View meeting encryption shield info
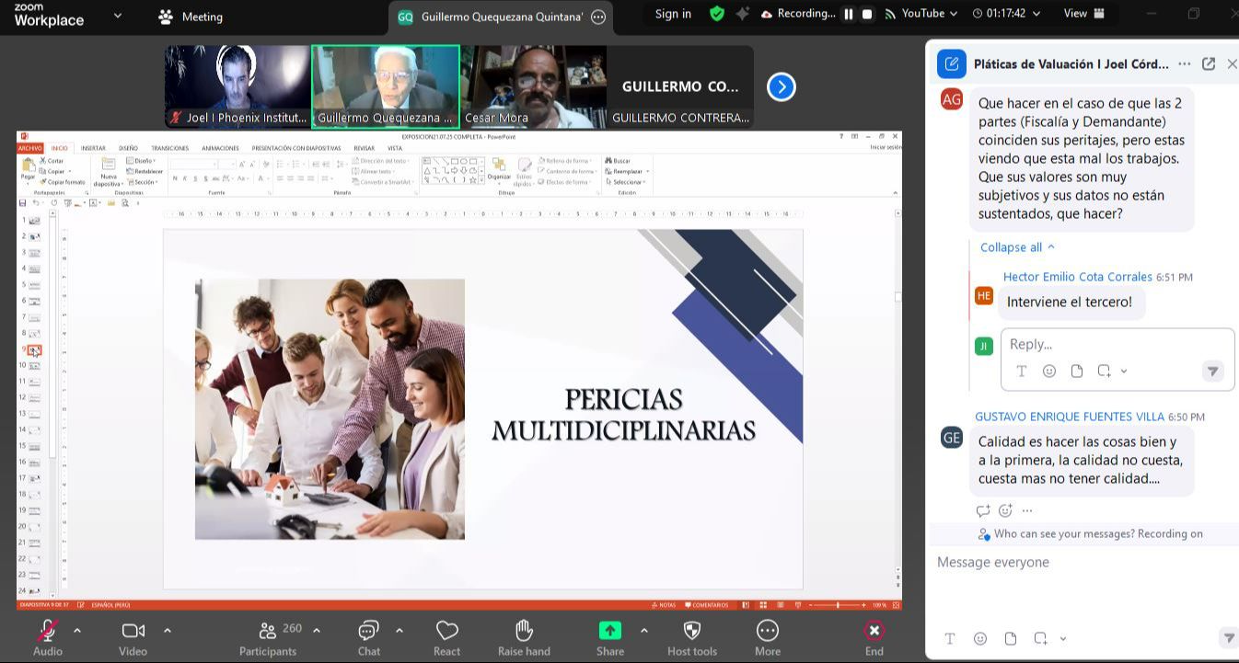 (717, 14)
